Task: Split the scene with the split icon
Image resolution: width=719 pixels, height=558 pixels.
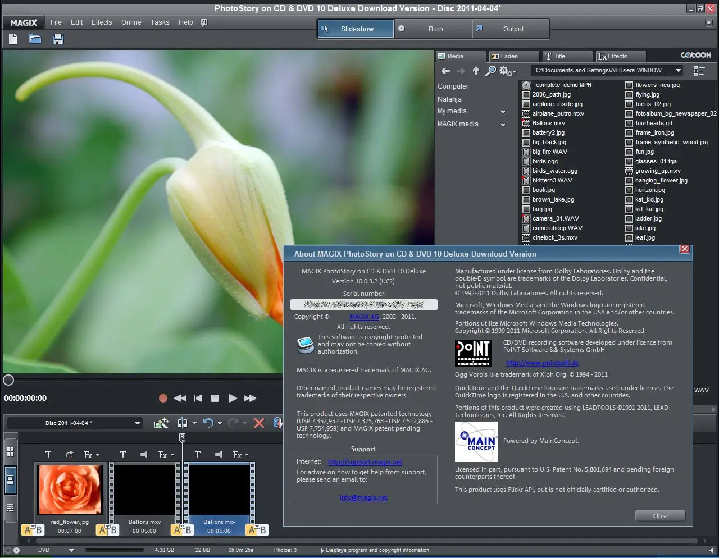Action: 183,423
